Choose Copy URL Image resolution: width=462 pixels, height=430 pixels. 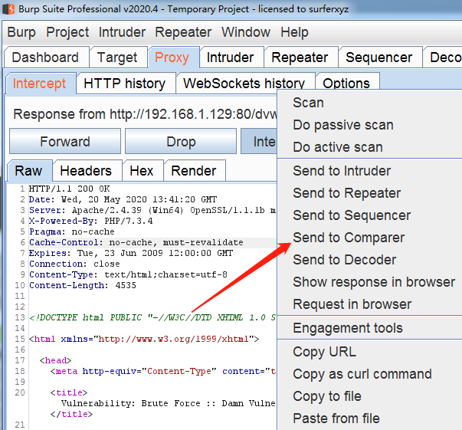click(370, 352)
